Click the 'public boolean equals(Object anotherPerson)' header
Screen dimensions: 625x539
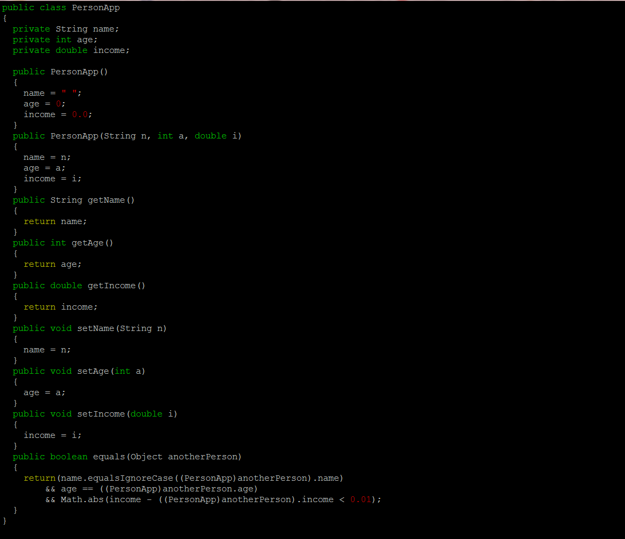pyautogui.click(x=127, y=457)
